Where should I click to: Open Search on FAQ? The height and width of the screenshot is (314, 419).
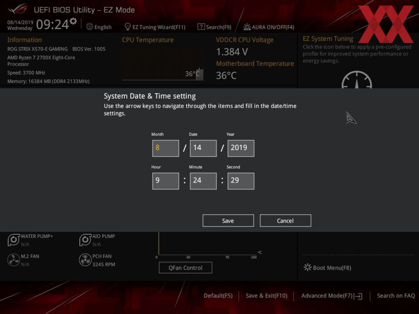(396, 296)
